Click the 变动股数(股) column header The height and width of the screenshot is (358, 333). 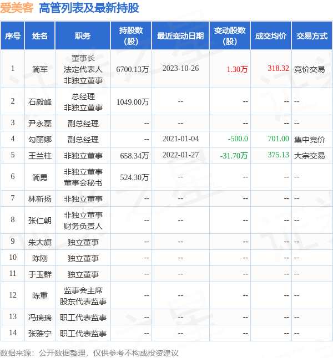[x=230, y=36]
